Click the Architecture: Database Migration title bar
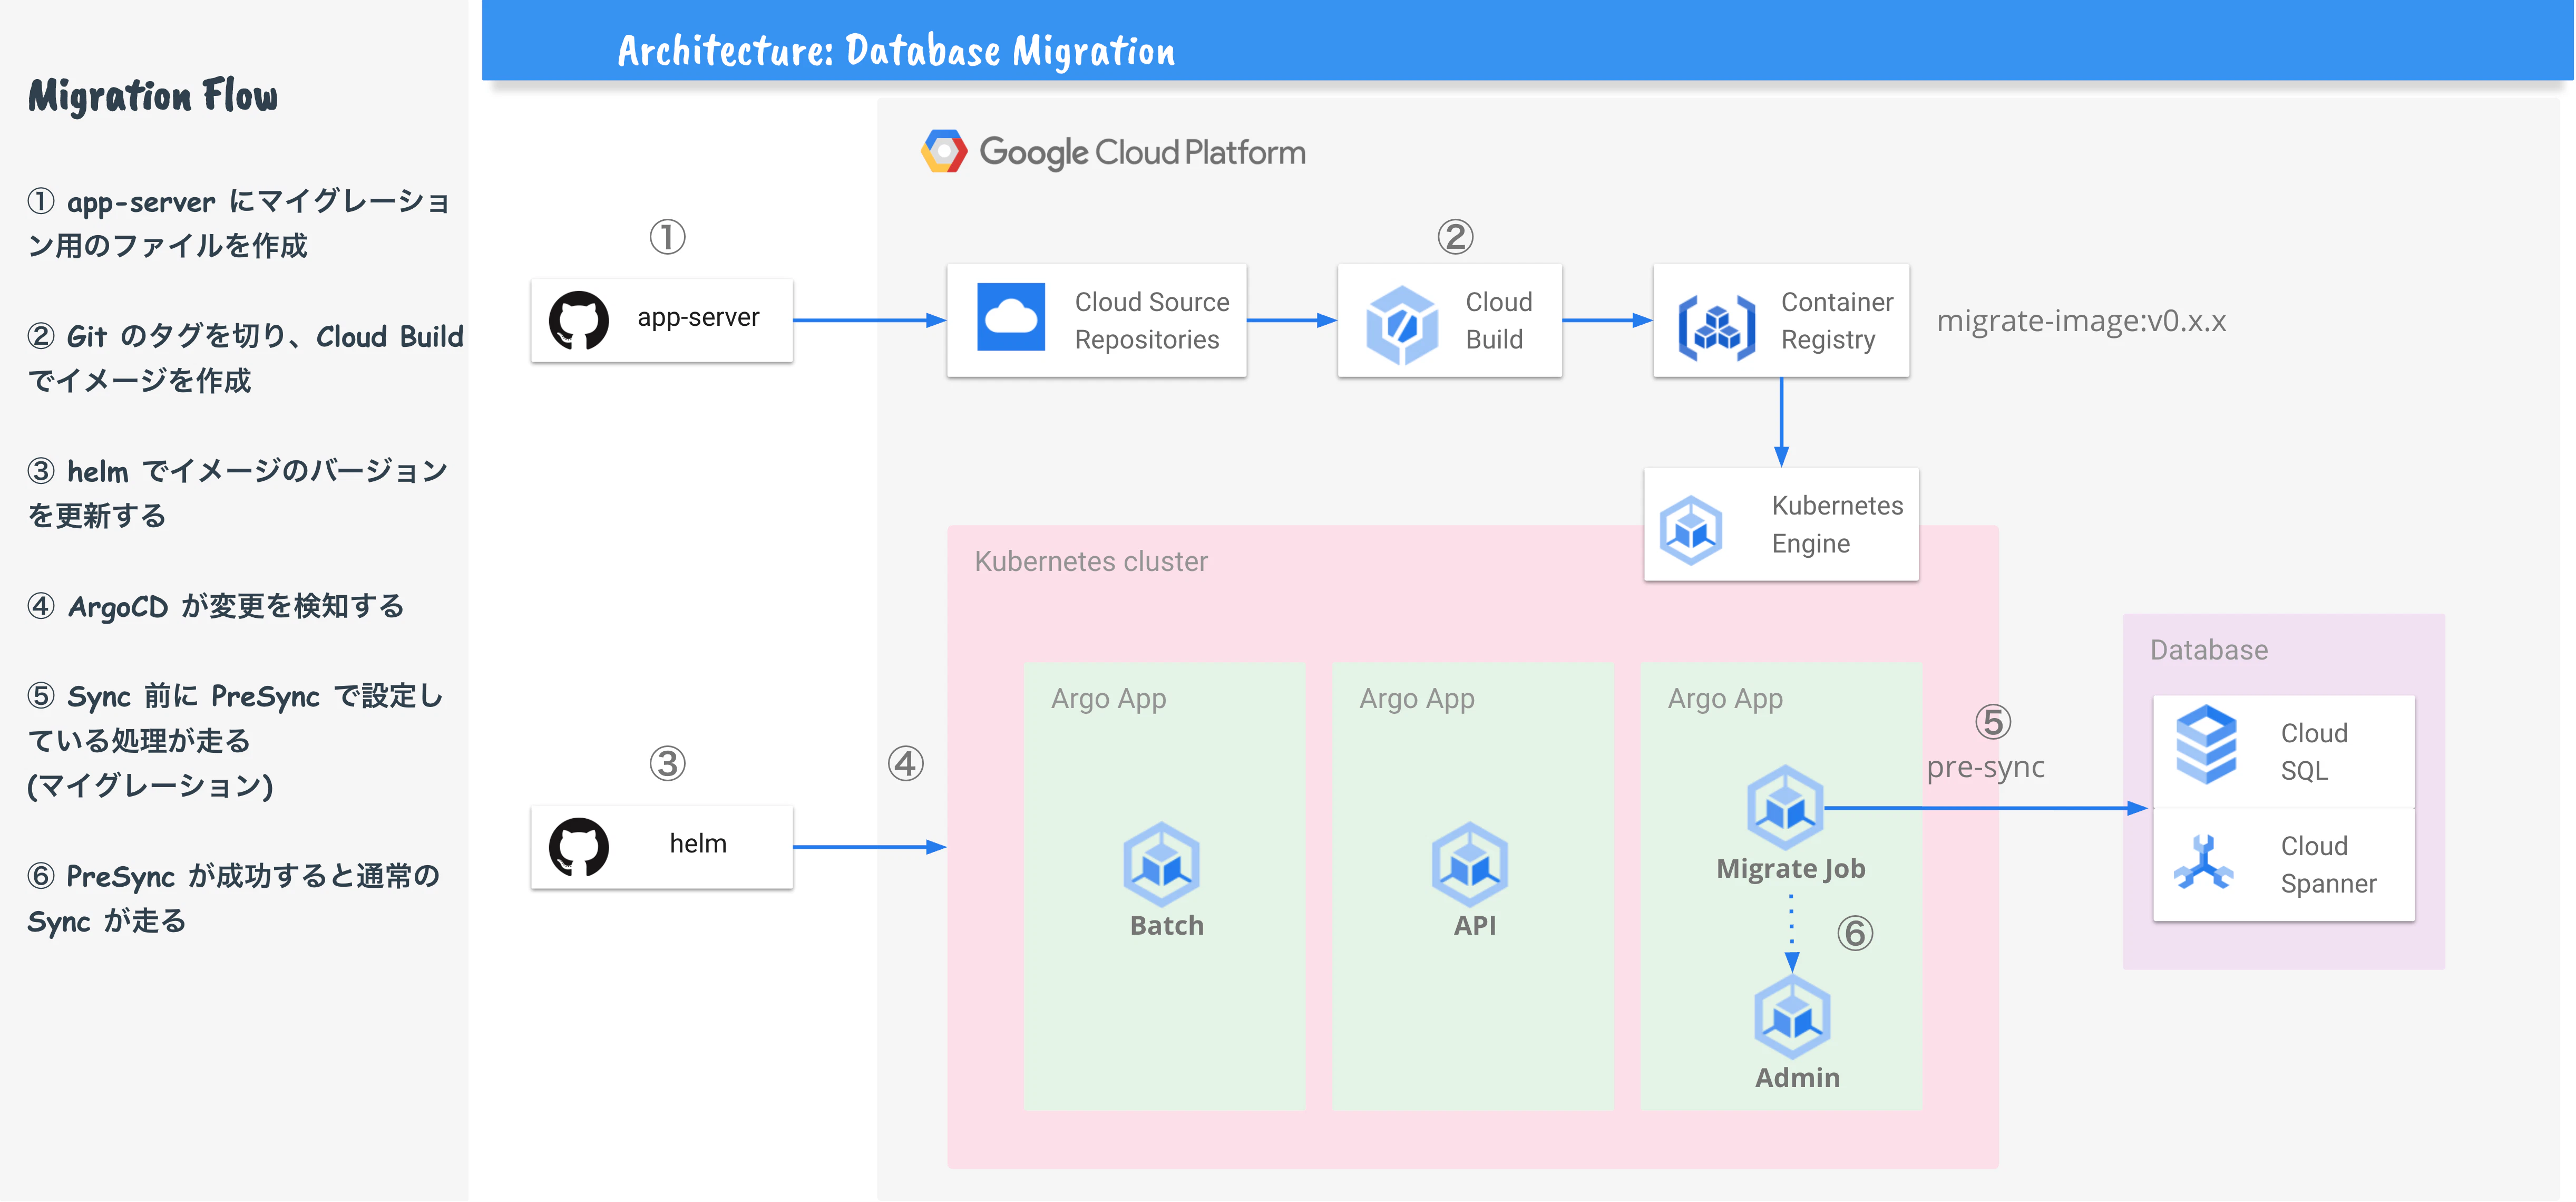This screenshot has width=2576, height=1202. coord(896,50)
